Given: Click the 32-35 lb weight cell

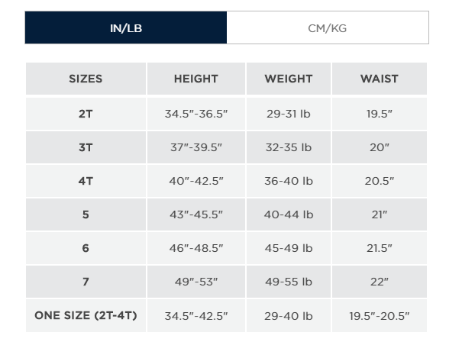Looking at the screenshot, I should (289, 147).
